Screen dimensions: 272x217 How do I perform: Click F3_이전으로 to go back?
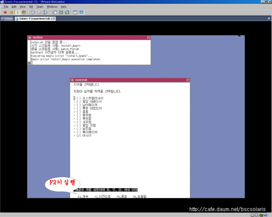point(102,196)
